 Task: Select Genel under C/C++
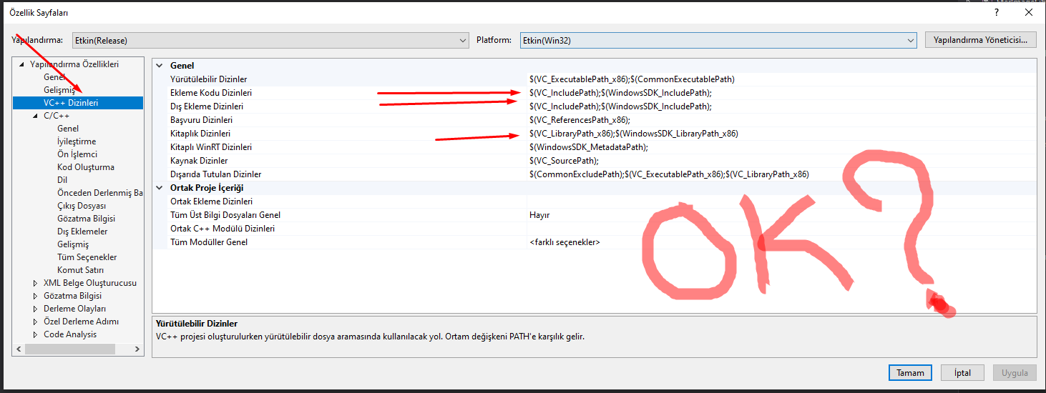[x=68, y=129]
